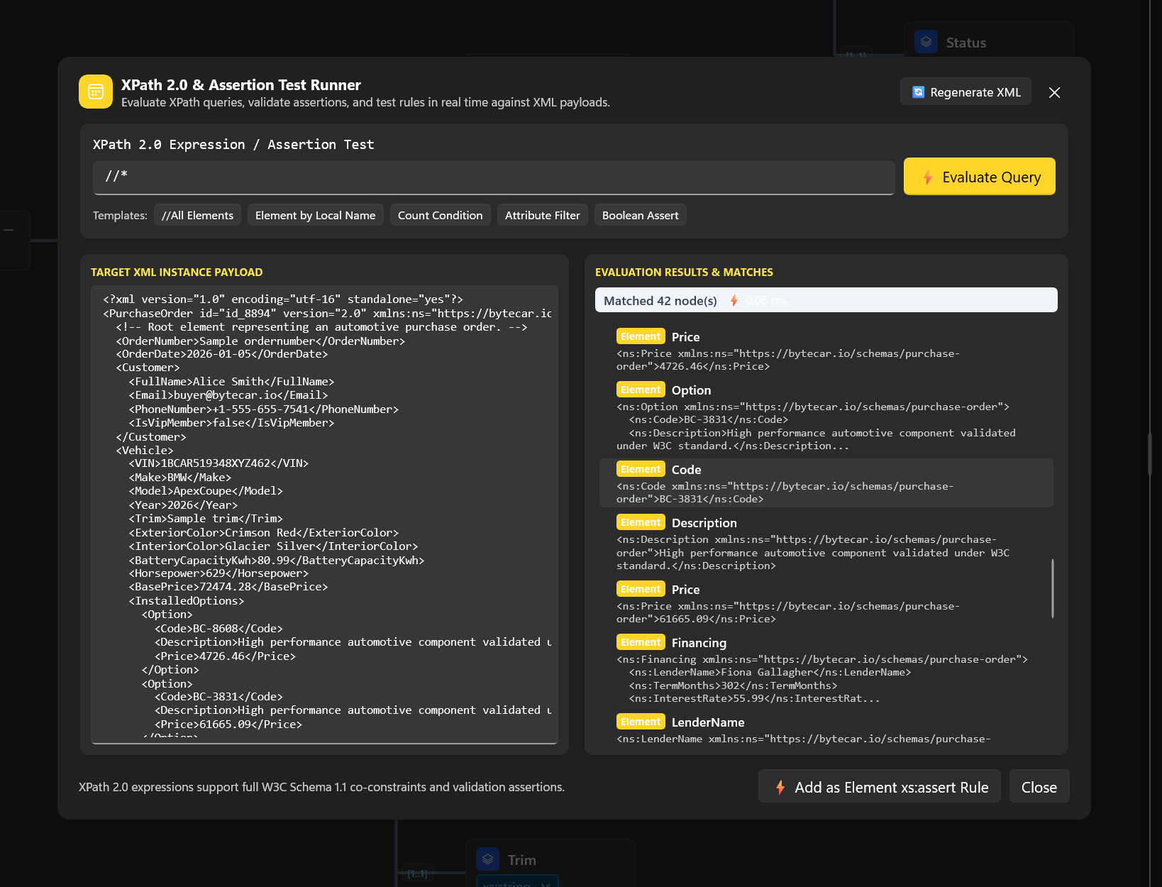The image size is (1162, 887).
Task: Close the dialog with the X icon
Action: click(x=1054, y=92)
